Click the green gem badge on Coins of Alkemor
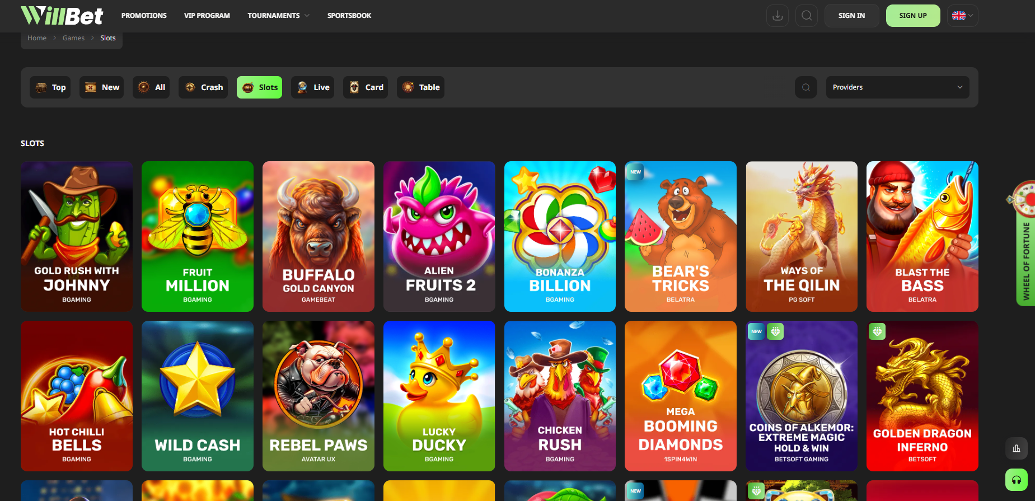Viewport: 1035px width, 501px height. 775,331
